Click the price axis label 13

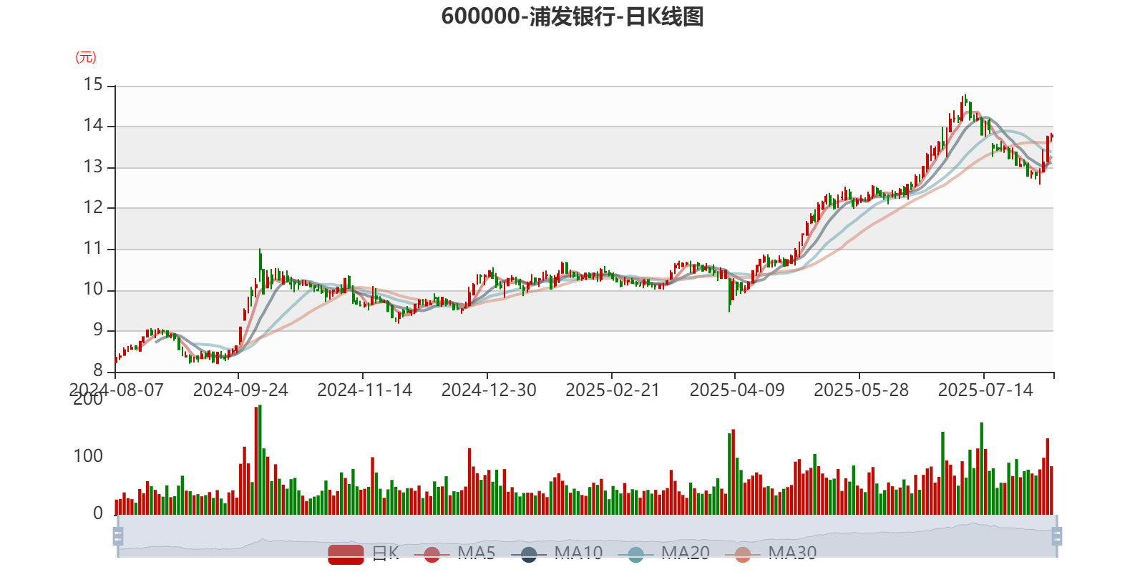[x=93, y=167]
